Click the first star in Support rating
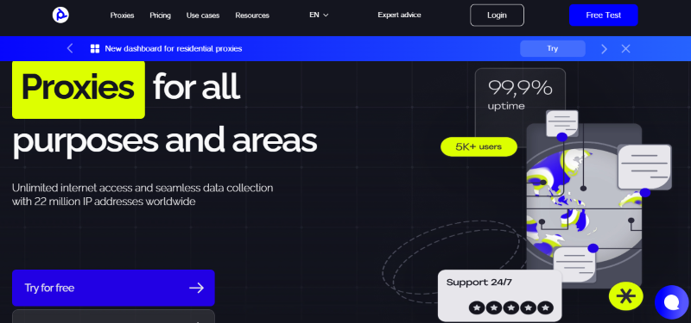Viewport: 691px width, 323px height. (x=477, y=307)
